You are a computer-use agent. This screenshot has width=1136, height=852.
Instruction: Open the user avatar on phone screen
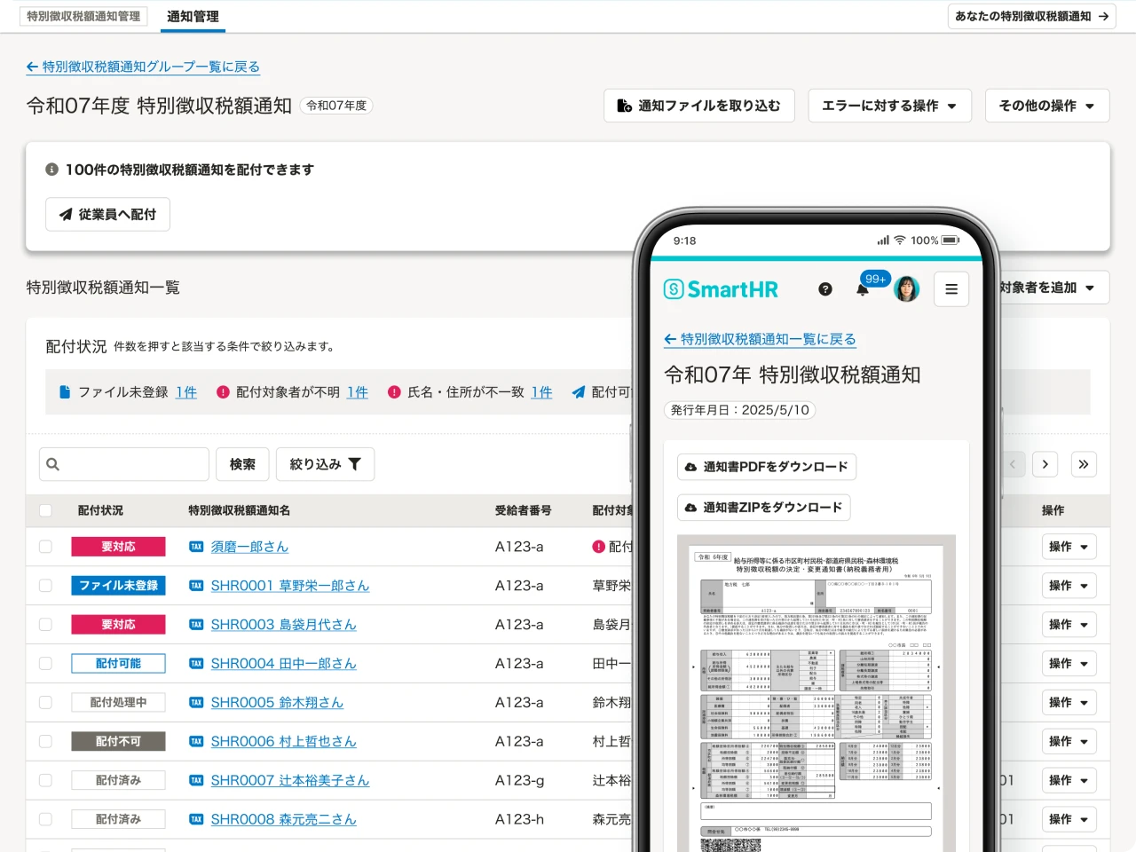pos(906,289)
